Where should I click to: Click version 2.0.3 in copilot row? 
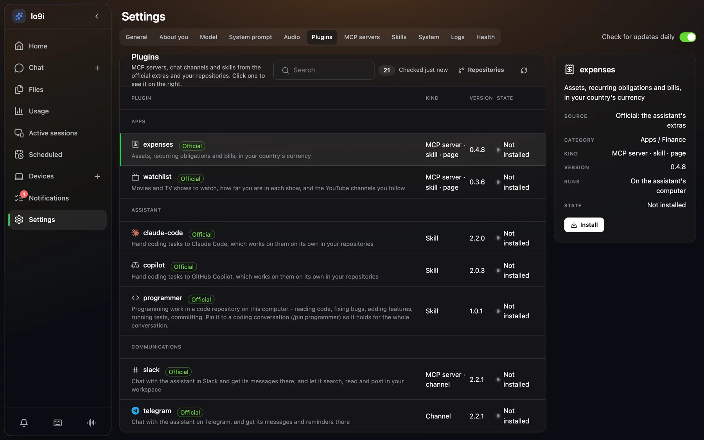pyautogui.click(x=477, y=271)
